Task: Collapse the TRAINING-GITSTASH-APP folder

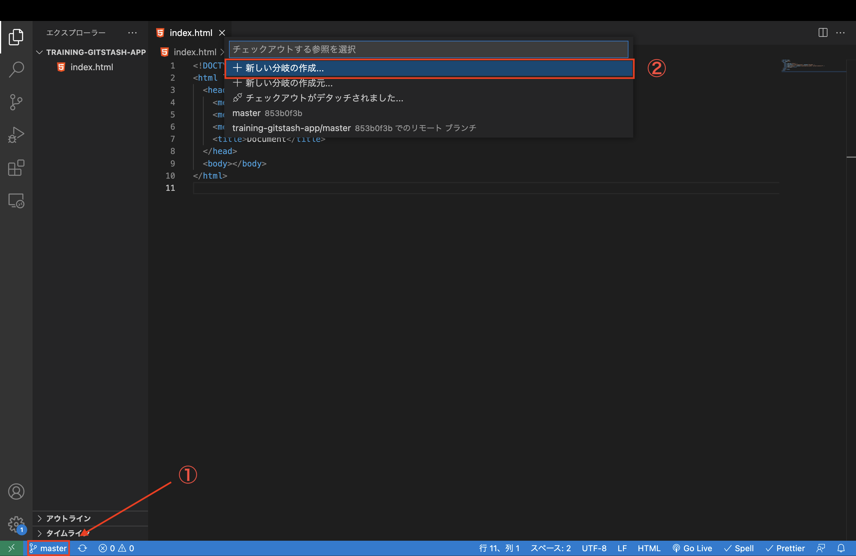Action: pos(40,52)
